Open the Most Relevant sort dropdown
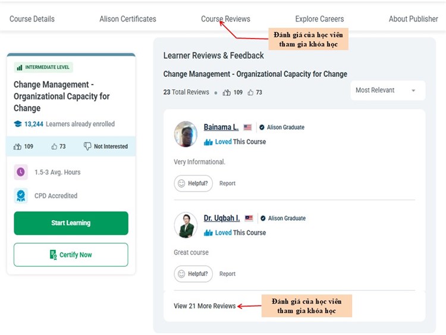Viewport: 446px width, 335px height. point(388,90)
